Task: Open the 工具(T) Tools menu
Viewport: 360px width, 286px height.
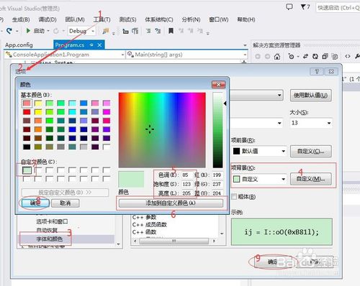Action: (102, 19)
